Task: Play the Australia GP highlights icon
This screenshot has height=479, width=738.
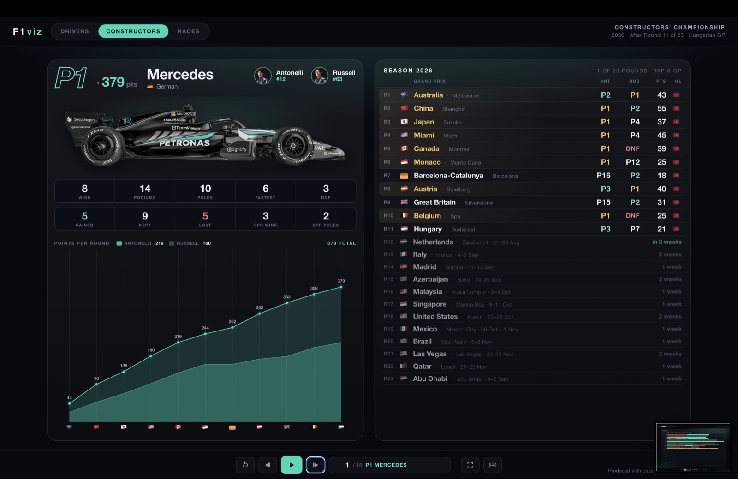Action: [x=677, y=95]
